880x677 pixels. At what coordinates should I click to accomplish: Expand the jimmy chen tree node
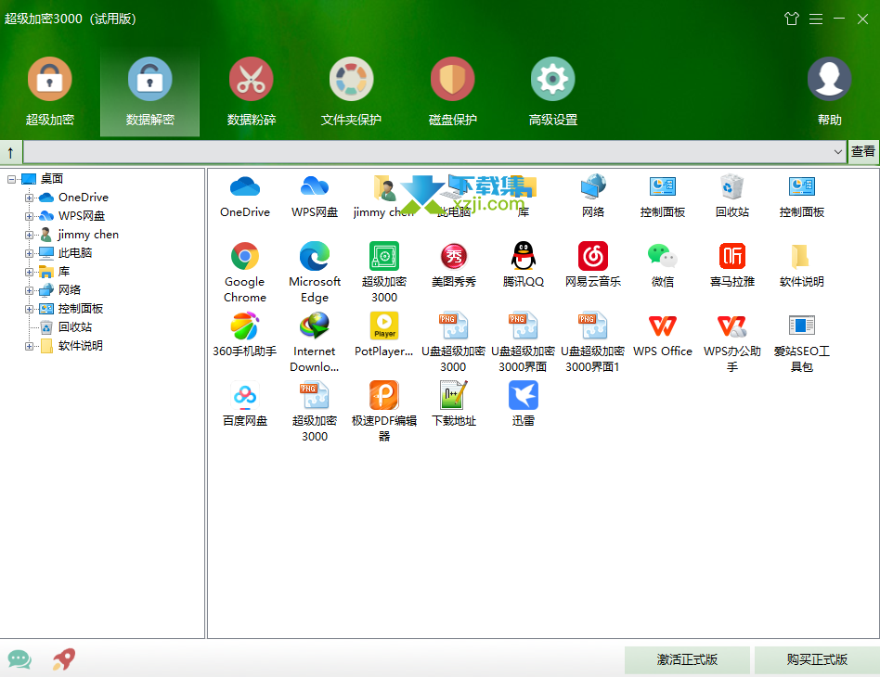29,235
